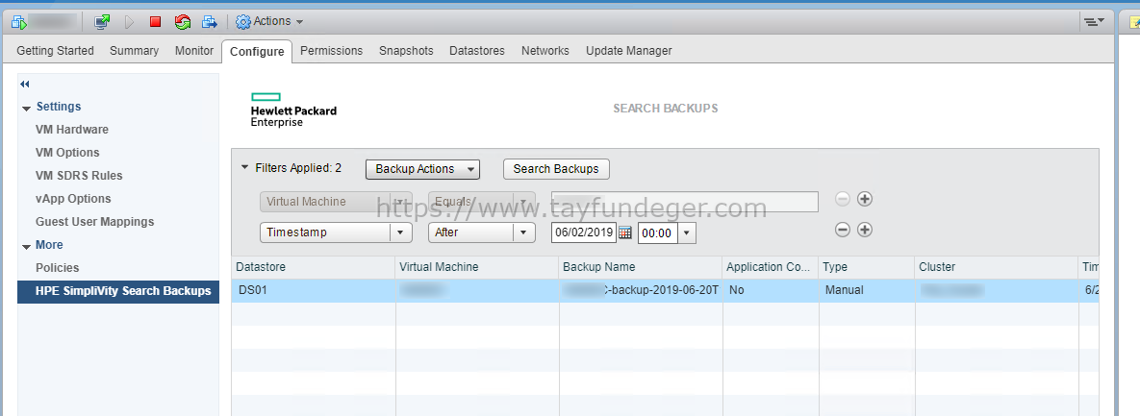This screenshot has width=1140, height=416.
Task: Remove the Timestamp filter row with minus
Action: (843, 230)
